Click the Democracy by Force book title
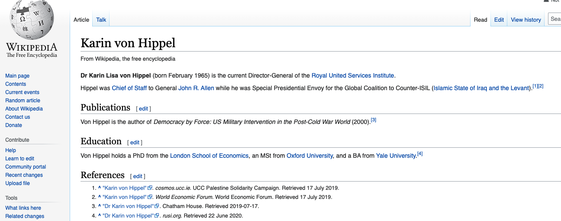561x221 pixels. coord(251,122)
